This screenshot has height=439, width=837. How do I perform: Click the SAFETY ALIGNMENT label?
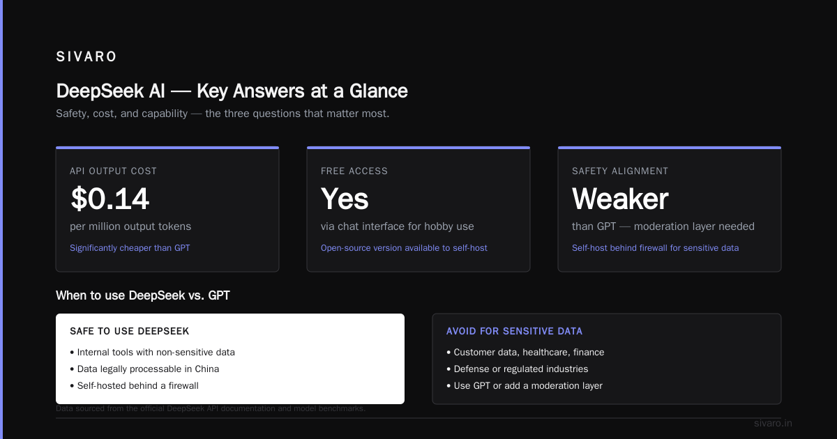click(620, 171)
